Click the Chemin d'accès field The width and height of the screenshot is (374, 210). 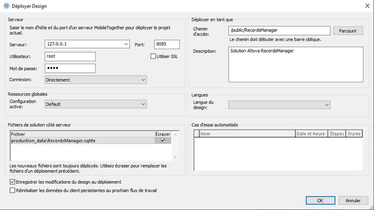click(x=279, y=31)
